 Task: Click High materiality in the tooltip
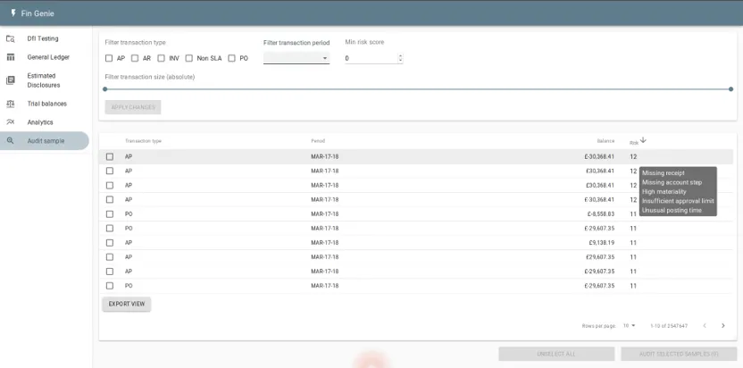pos(664,191)
